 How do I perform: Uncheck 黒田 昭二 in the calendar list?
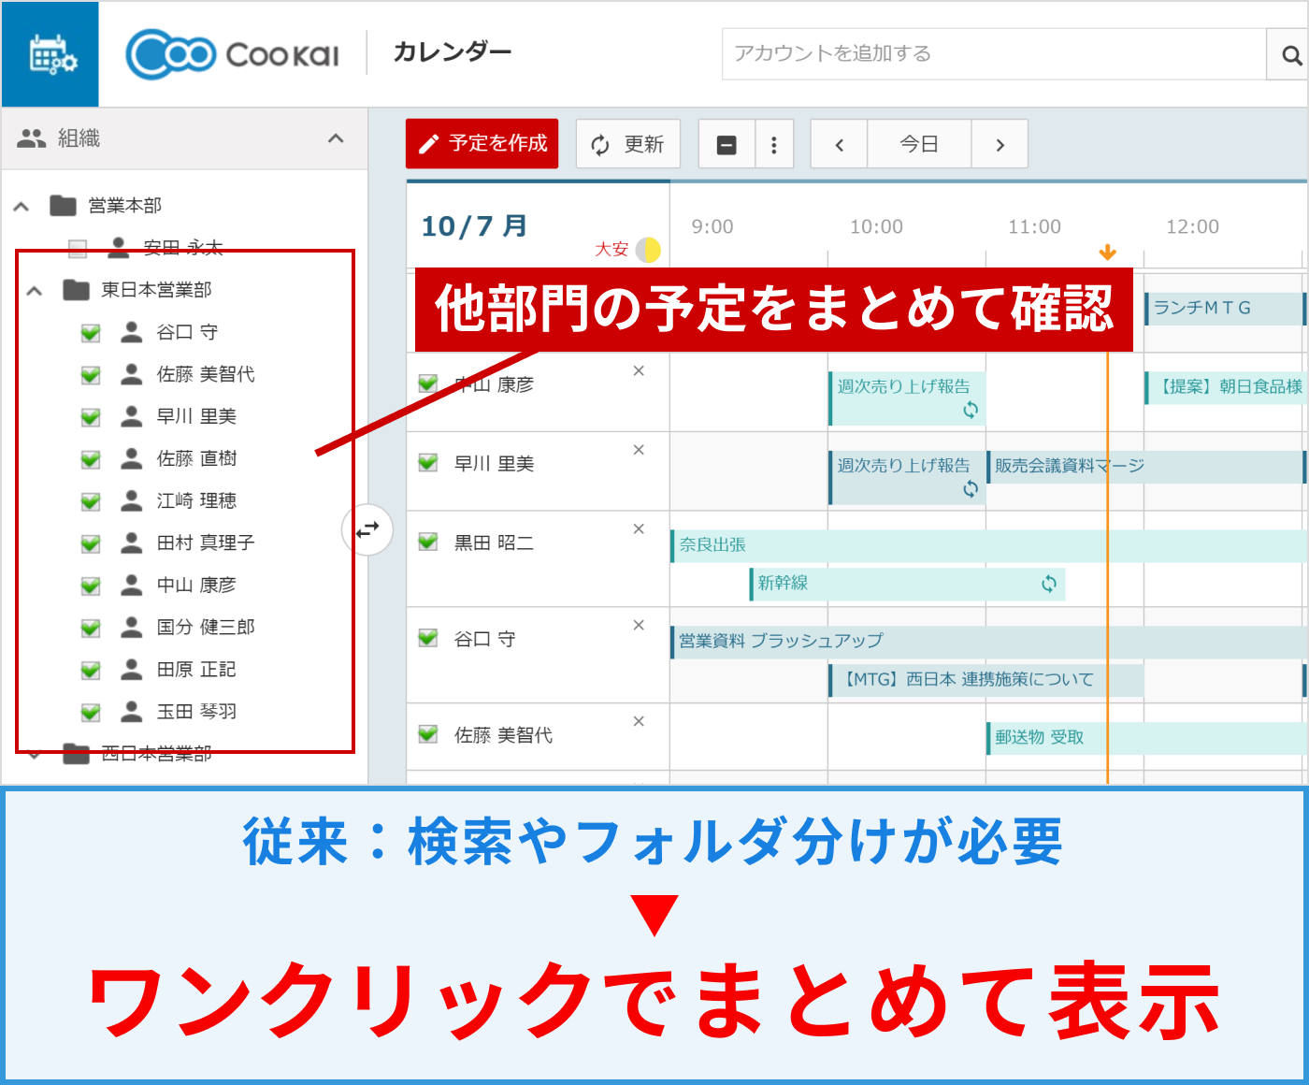point(428,542)
